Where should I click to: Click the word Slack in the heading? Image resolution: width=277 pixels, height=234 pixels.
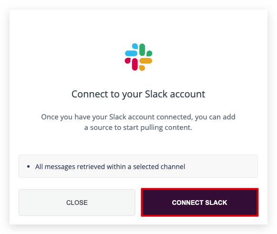(x=156, y=94)
